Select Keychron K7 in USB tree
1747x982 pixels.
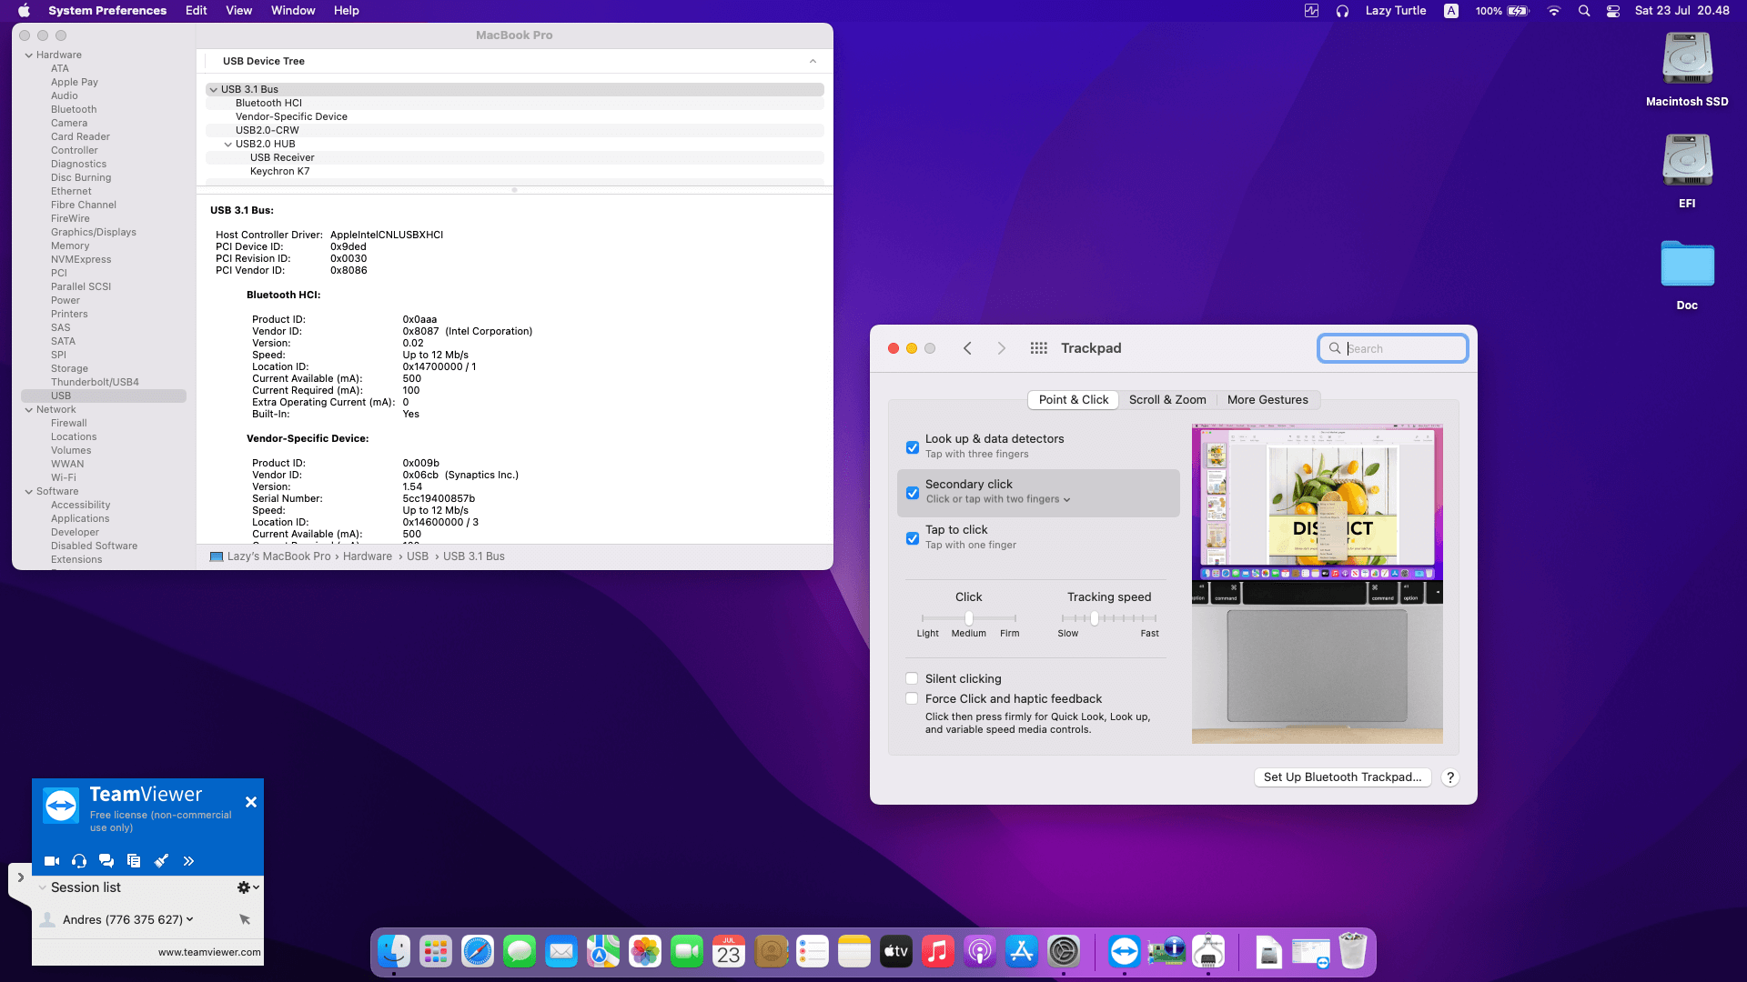(x=515, y=171)
